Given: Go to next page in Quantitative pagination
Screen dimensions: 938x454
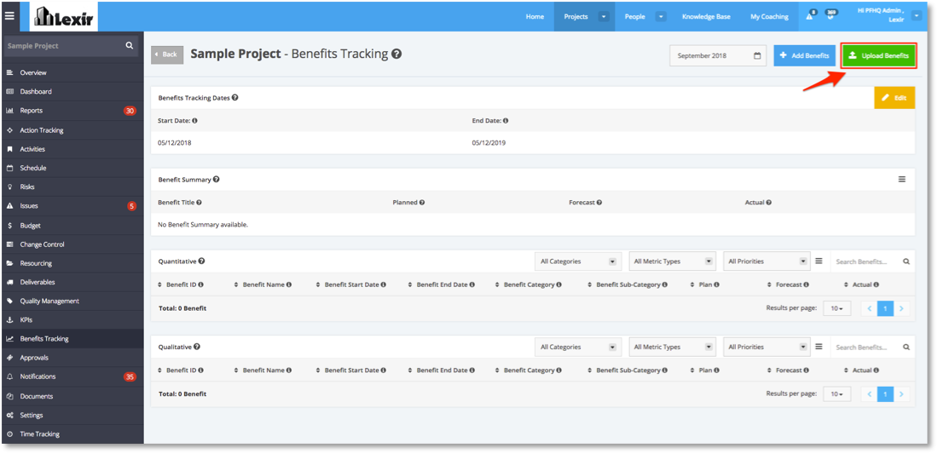Looking at the screenshot, I should click(x=901, y=309).
